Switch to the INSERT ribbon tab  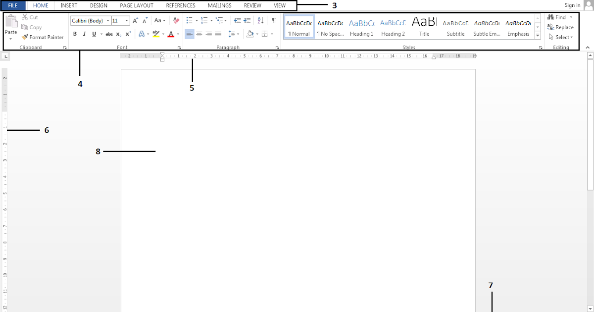(68, 5)
